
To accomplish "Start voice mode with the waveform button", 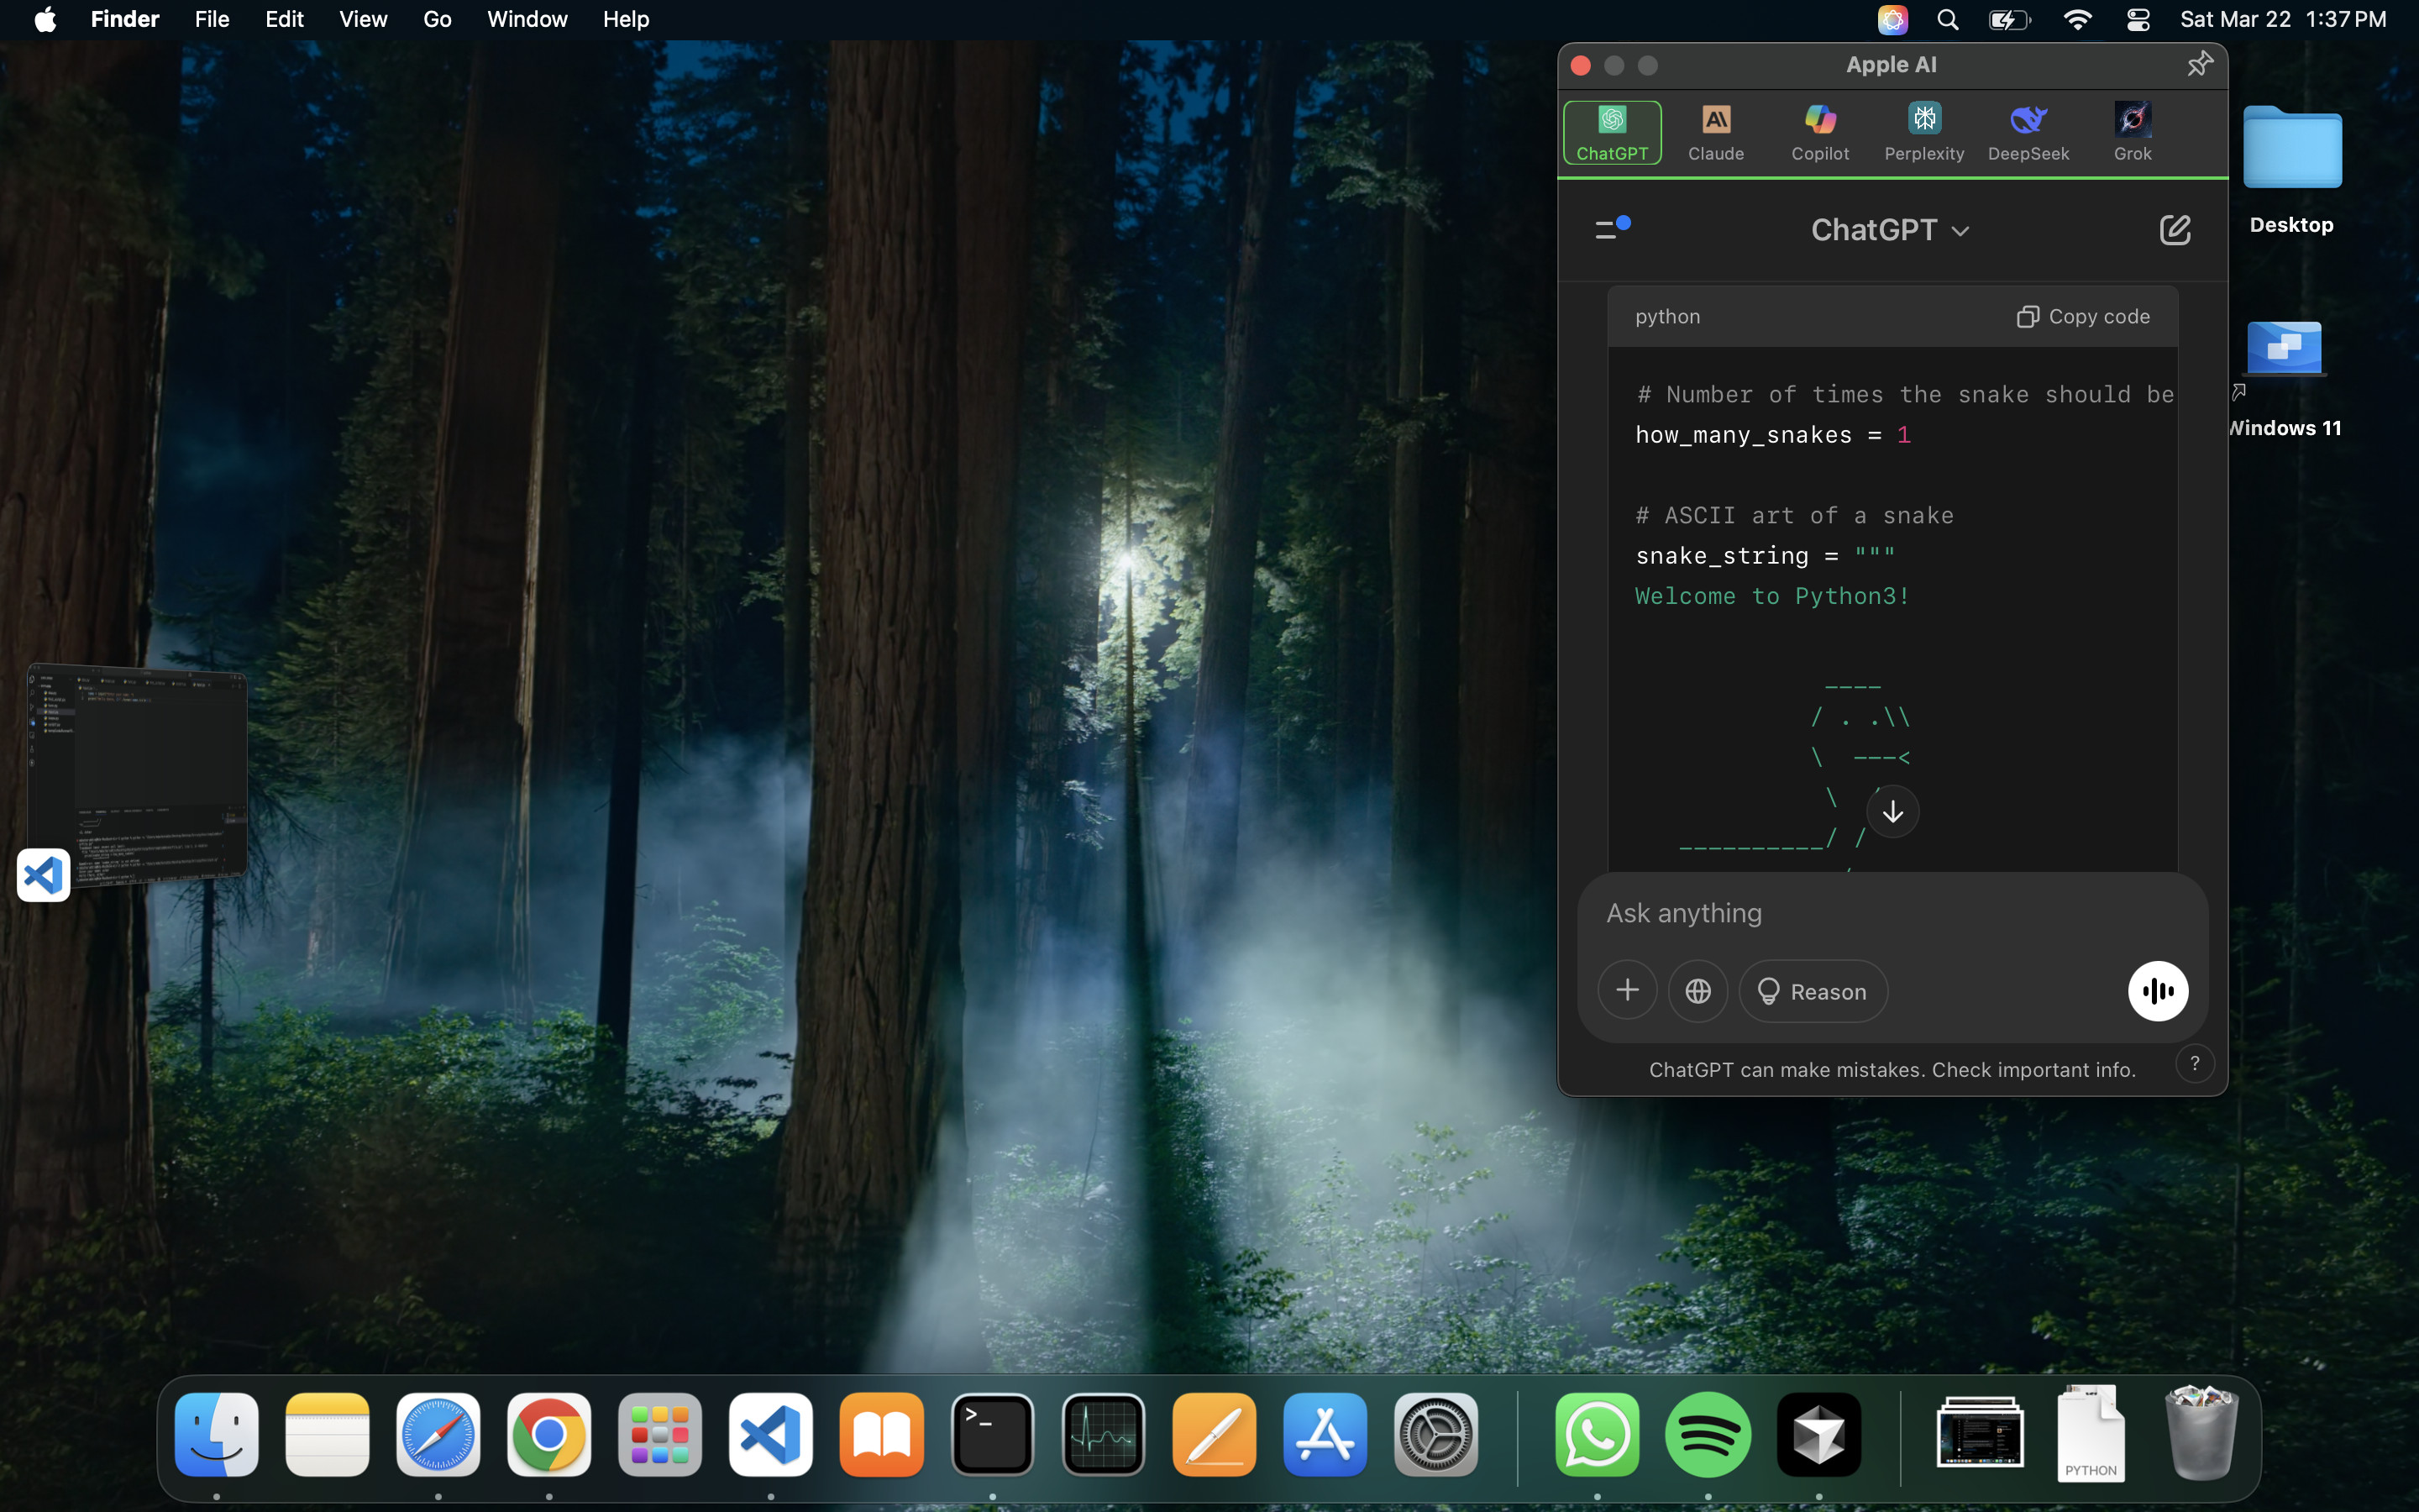I will [2157, 991].
